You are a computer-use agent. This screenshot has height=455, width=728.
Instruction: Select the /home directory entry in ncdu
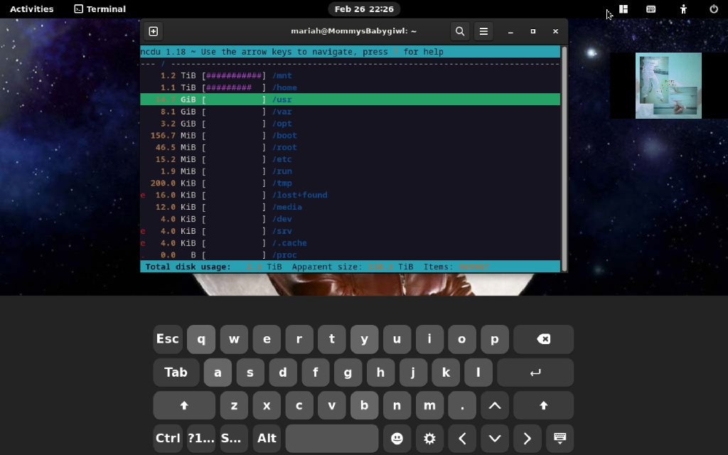(284, 87)
